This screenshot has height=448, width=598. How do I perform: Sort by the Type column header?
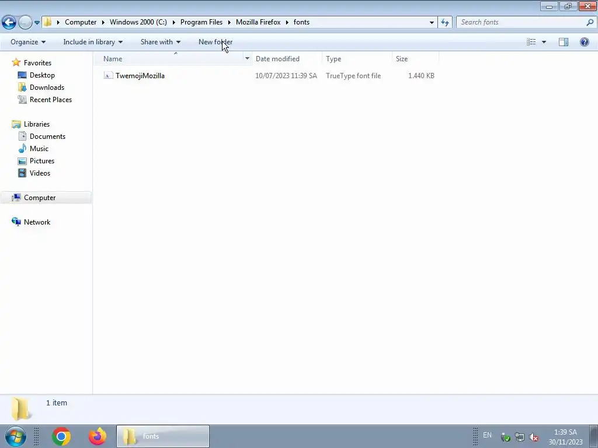[357, 59]
